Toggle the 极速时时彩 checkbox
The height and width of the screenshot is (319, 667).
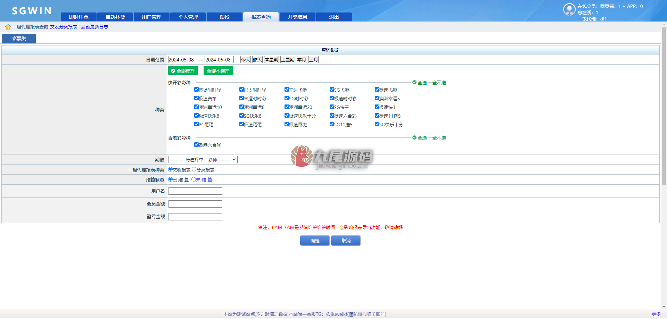332,98
